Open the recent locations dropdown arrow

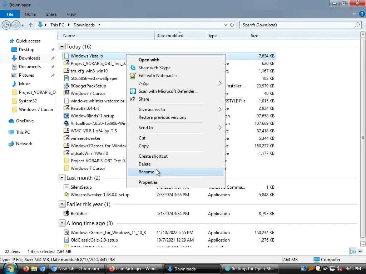coord(23,25)
